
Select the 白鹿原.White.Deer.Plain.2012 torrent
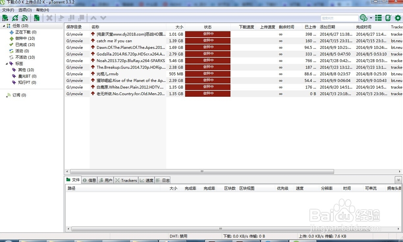point(234,87)
